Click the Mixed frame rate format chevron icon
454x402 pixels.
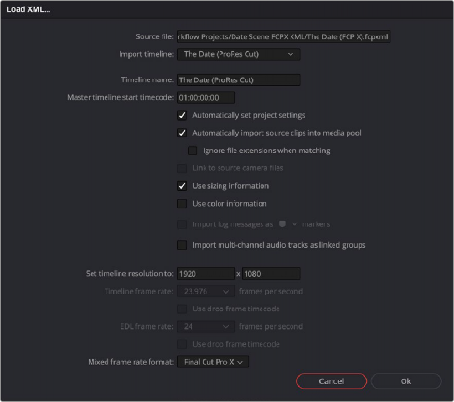click(x=240, y=362)
